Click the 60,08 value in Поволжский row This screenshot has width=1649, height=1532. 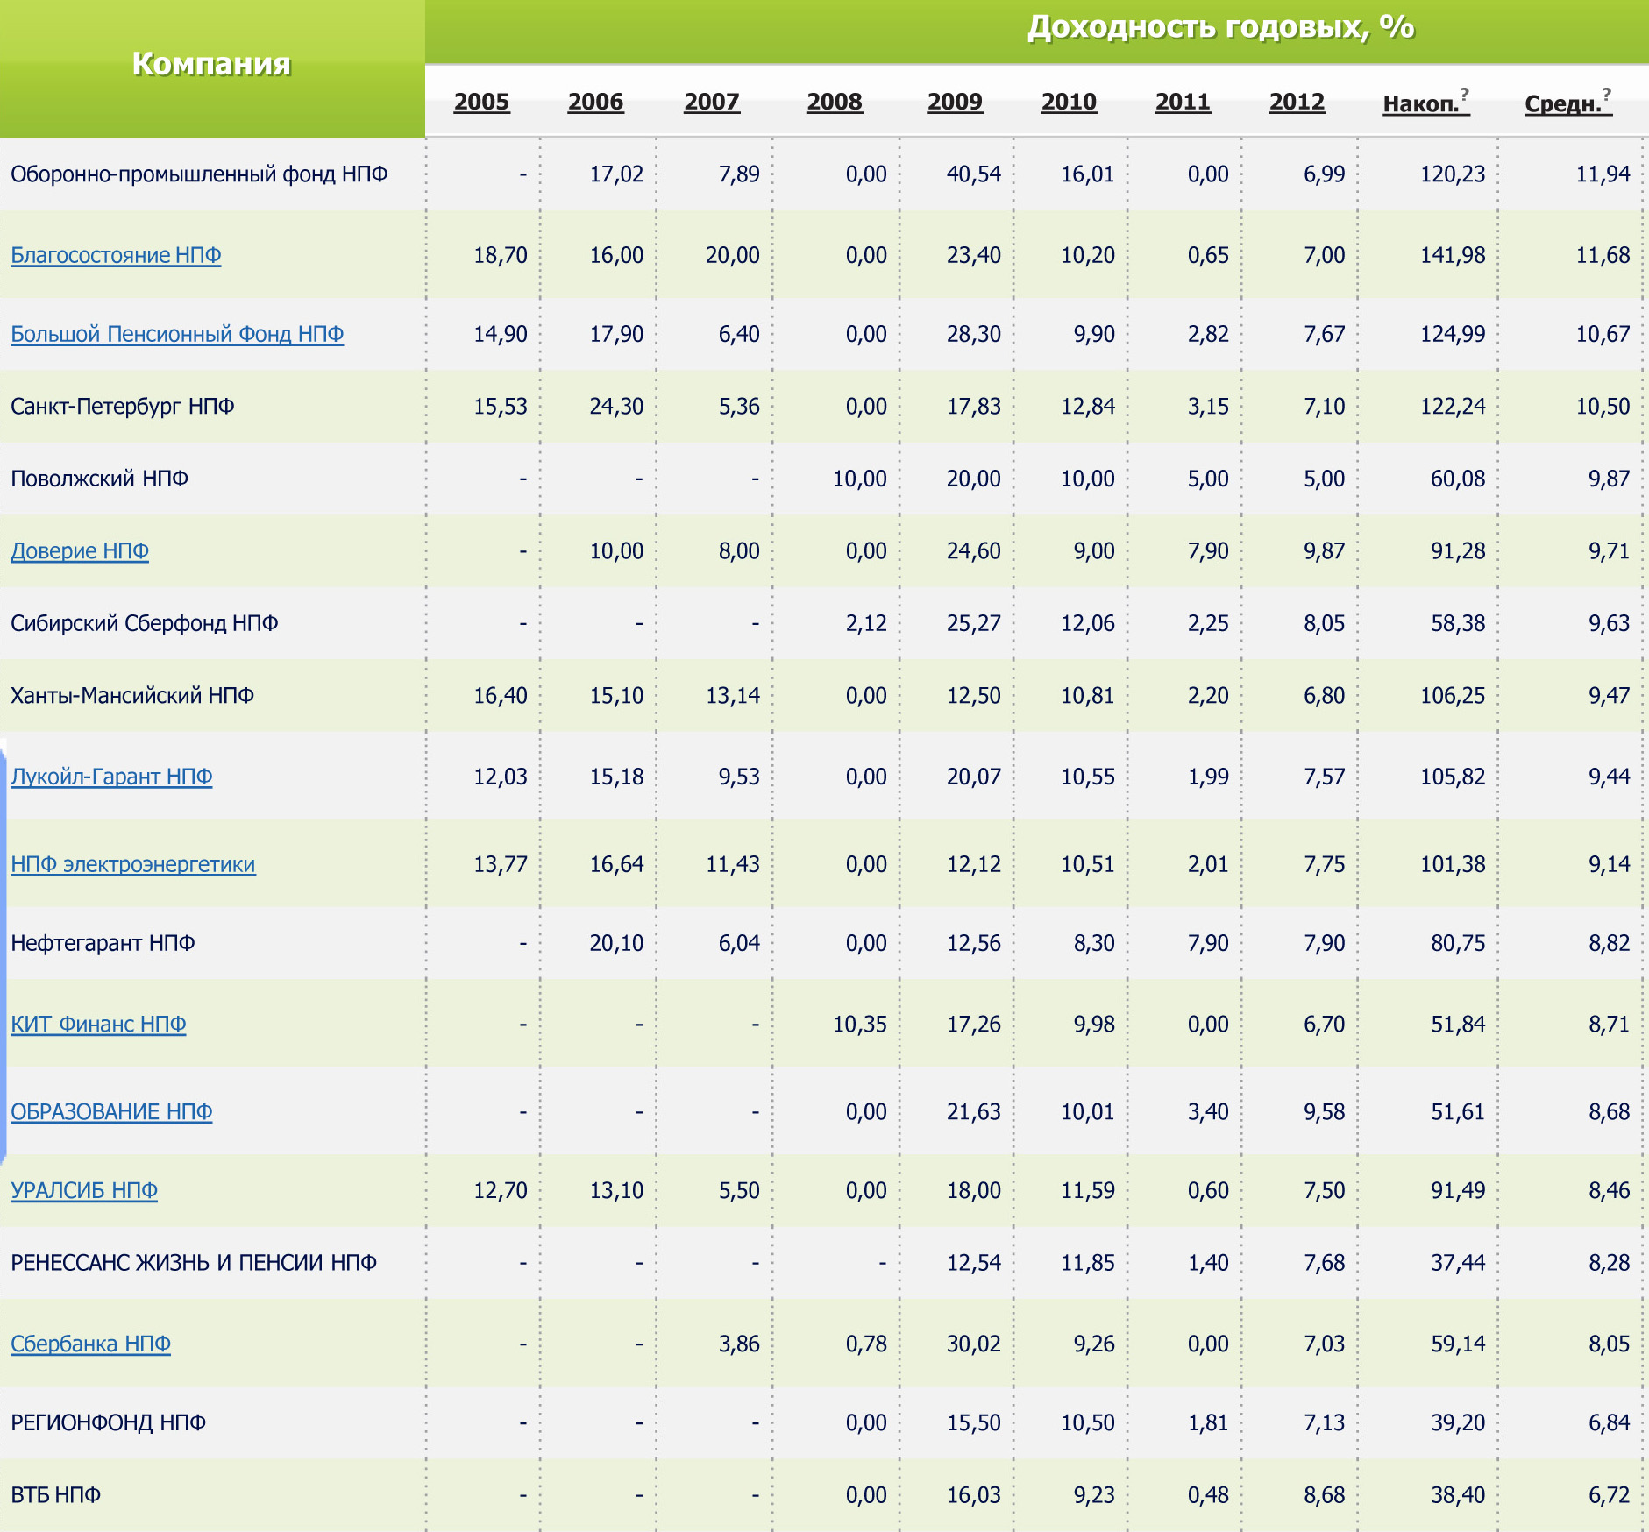pyautogui.click(x=1458, y=479)
